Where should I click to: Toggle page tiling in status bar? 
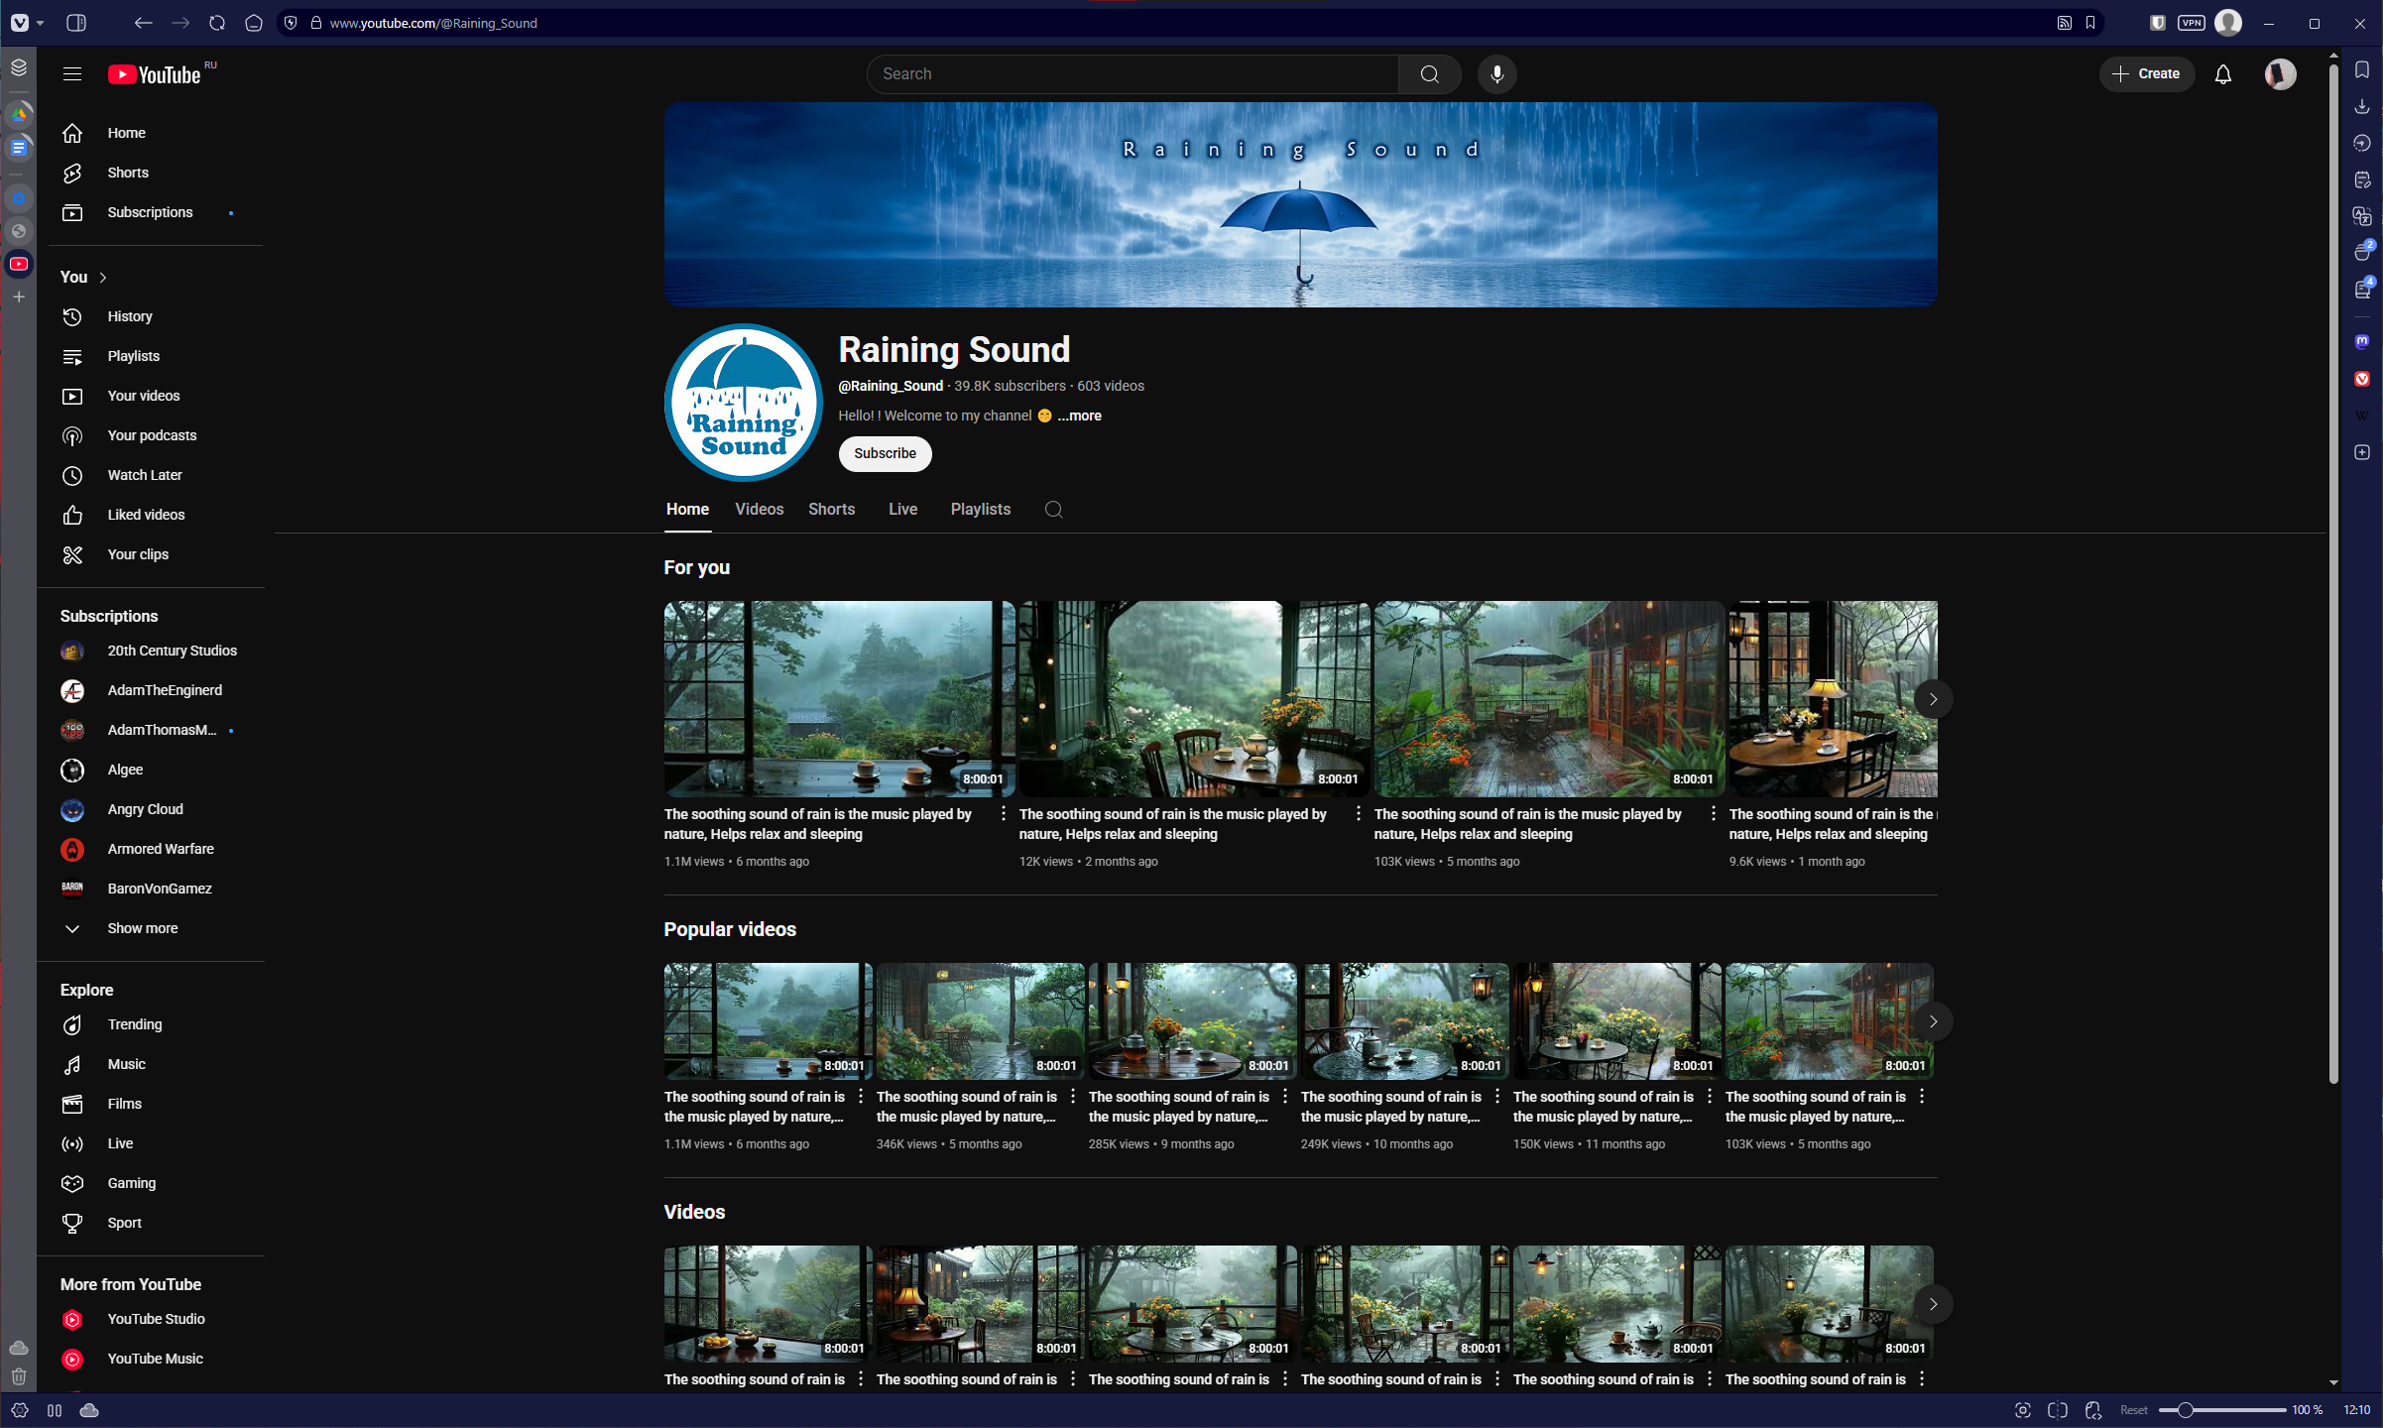pos(2057,1410)
